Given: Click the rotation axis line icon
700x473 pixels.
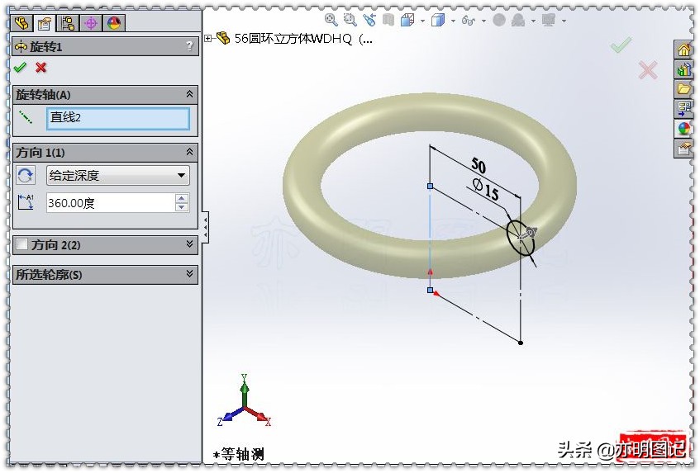Looking at the screenshot, I should click(x=26, y=118).
